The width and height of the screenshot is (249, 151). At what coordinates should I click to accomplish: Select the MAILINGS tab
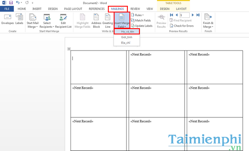click(x=117, y=9)
